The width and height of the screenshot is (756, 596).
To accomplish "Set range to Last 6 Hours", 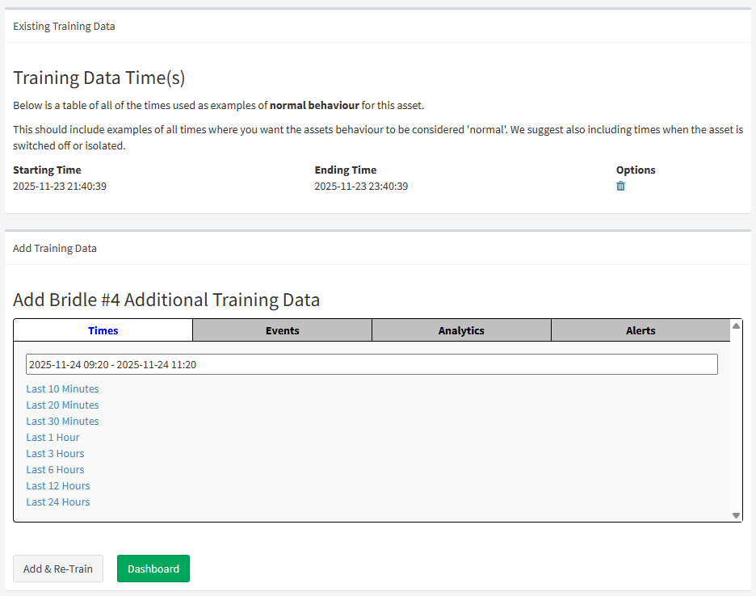I will point(55,469).
